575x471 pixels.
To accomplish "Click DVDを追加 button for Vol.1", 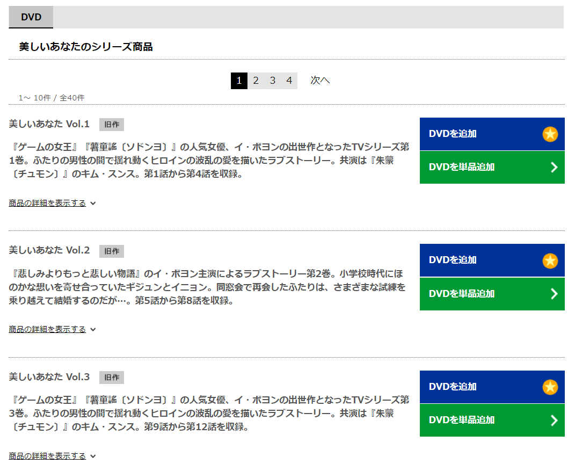I will click(x=492, y=134).
